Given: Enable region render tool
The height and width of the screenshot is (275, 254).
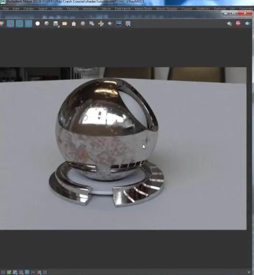Looking at the screenshot, I should point(101,24).
